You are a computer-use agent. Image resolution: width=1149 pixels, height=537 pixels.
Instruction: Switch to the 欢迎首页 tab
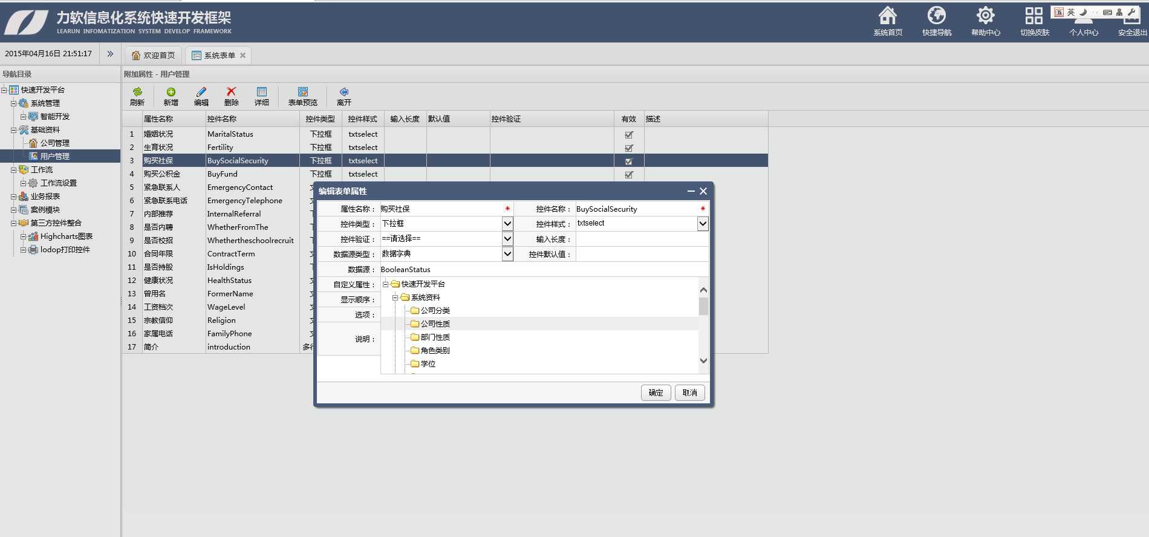[153, 55]
